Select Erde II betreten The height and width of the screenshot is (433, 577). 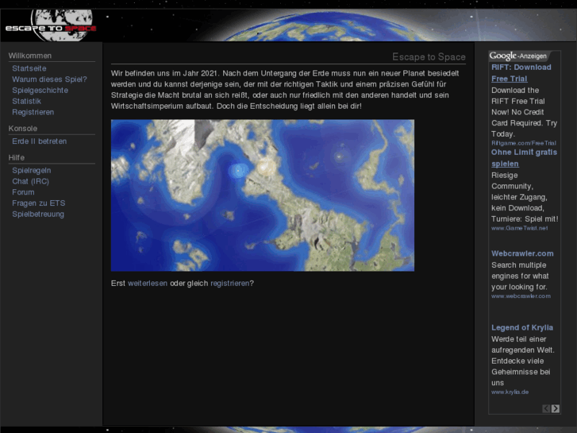point(40,141)
